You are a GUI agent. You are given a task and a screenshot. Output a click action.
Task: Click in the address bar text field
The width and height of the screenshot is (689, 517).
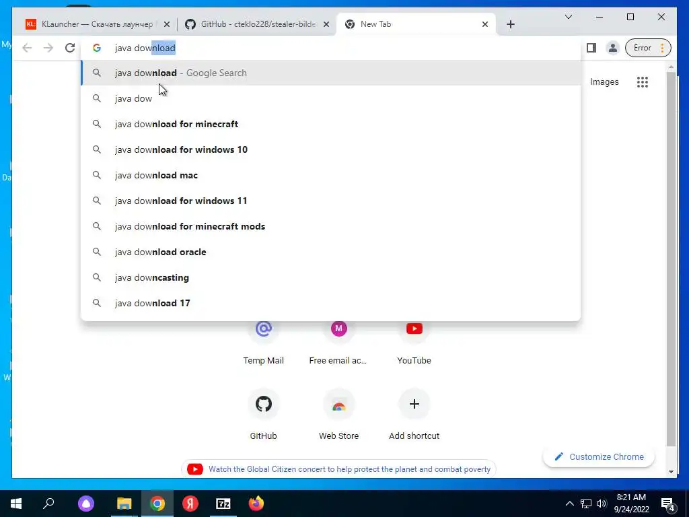[x=330, y=48]
